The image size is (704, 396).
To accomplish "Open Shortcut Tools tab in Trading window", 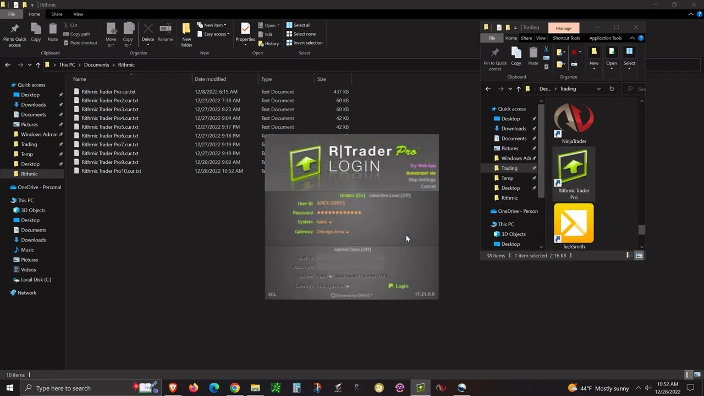I will (x=566, y=38).
